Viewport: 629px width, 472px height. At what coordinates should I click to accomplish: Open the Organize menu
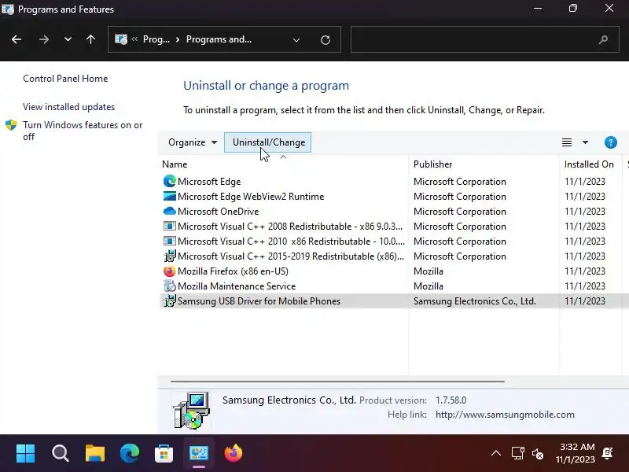[x=193, y=142]
